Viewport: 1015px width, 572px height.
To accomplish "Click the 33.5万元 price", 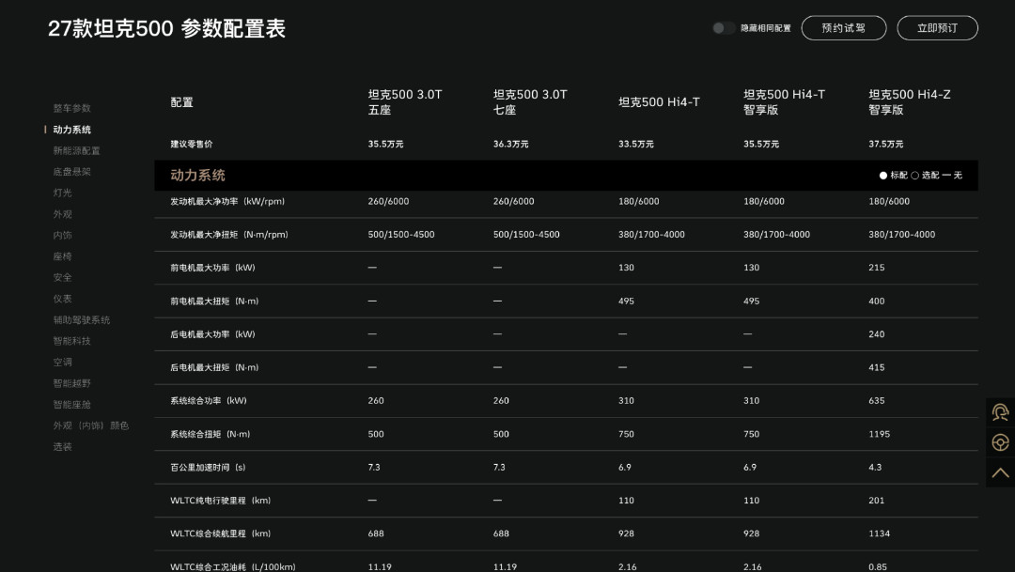I will (635, 144).
